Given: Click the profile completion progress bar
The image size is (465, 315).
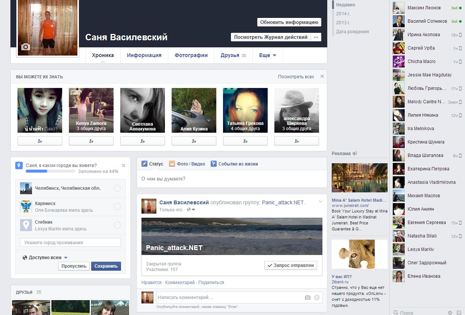Looking at the screenshot, I should click(x=51, y=171).
